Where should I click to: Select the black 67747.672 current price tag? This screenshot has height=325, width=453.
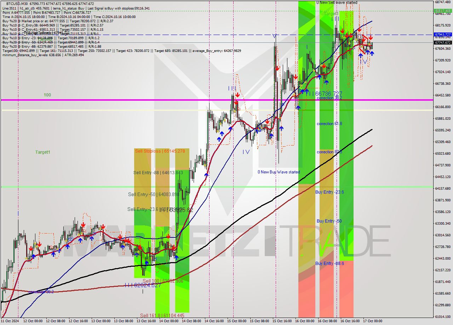click(443, 42)
